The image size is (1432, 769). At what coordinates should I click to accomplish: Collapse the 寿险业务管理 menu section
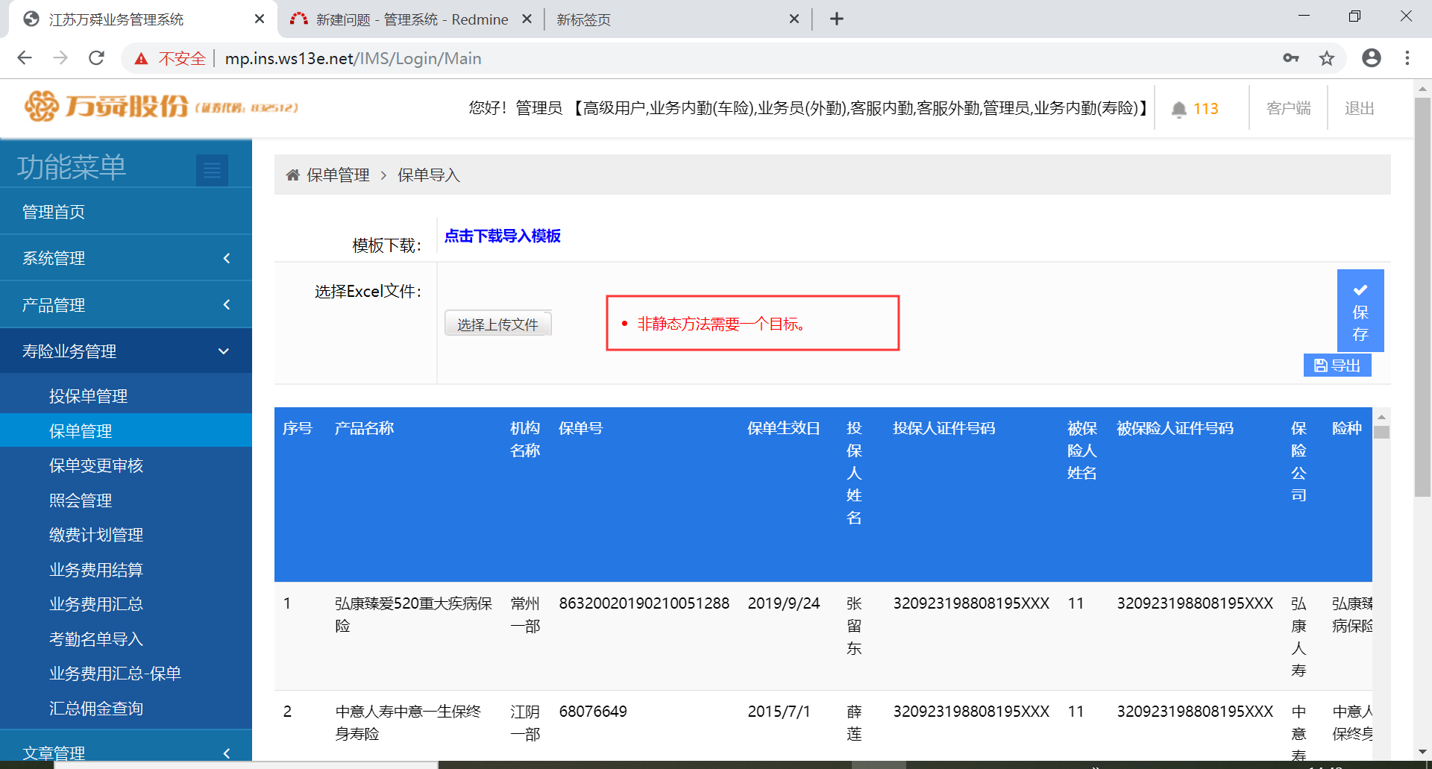[x=125, y=351]
